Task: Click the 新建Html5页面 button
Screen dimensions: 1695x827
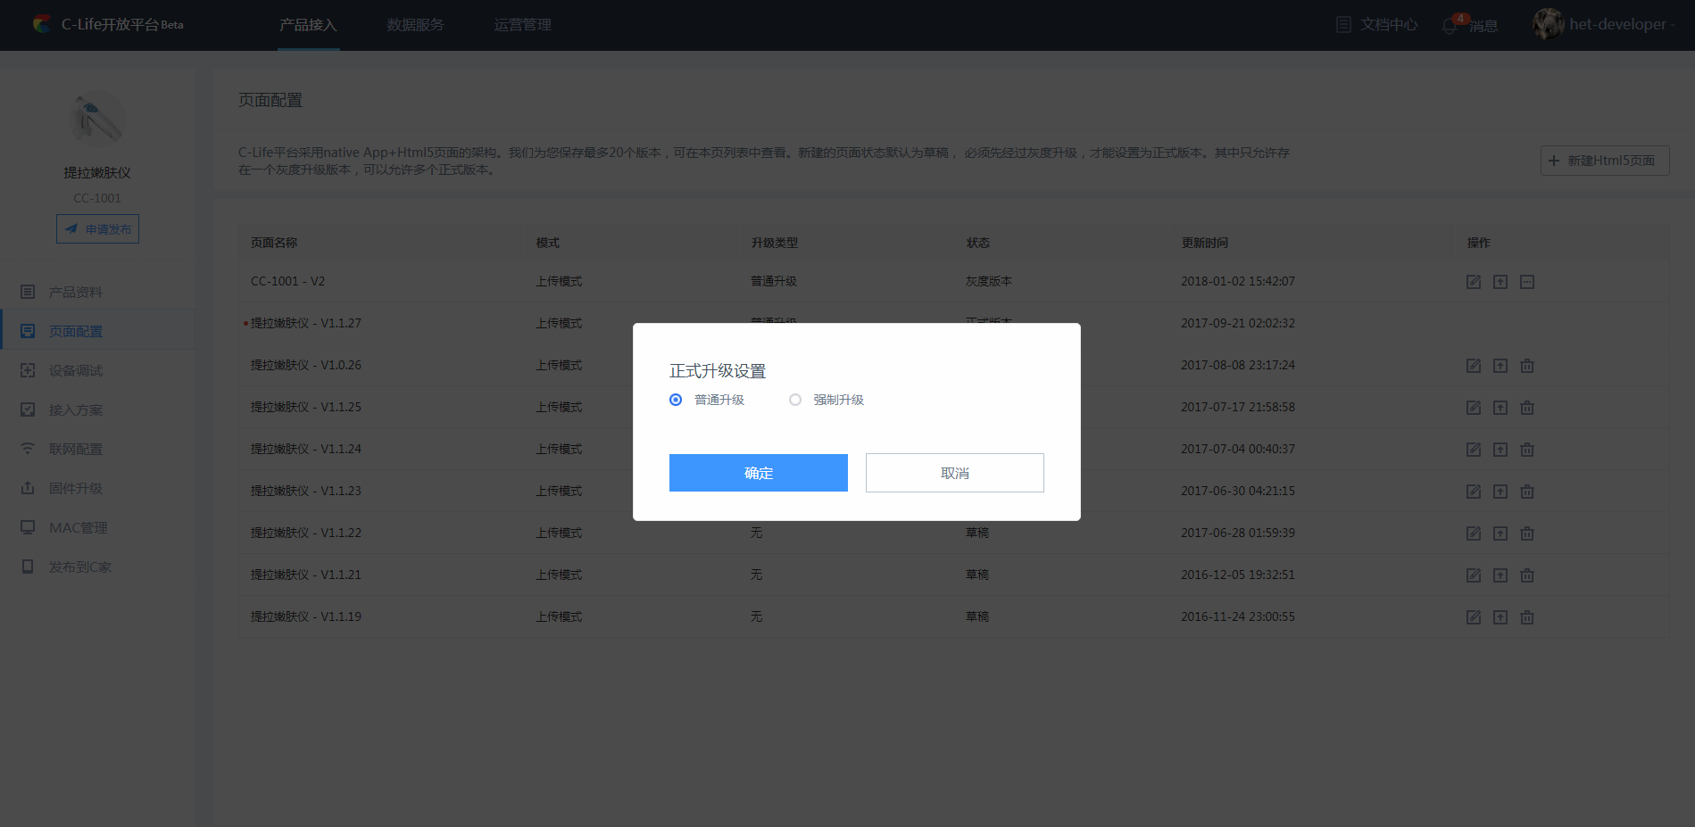Action: (x=1605, y=161)
